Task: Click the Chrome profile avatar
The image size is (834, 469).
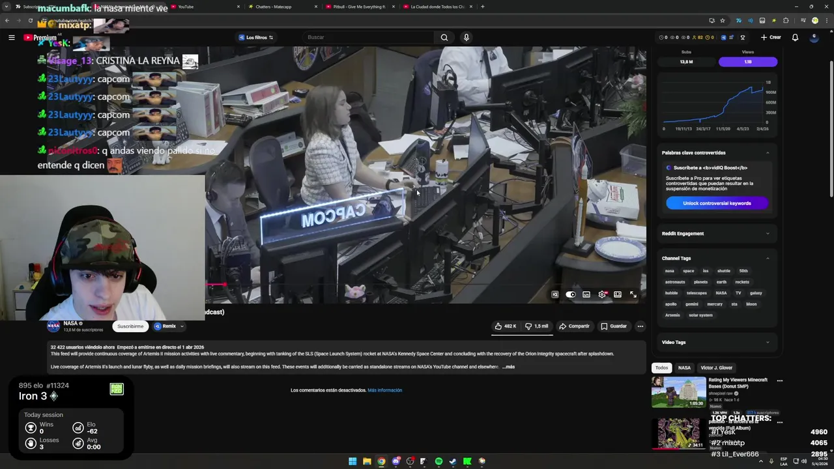Action: coord(814,21)
